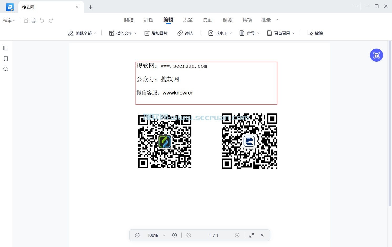
Task: Open the 轉換 tab
Action: pos(247,20)
